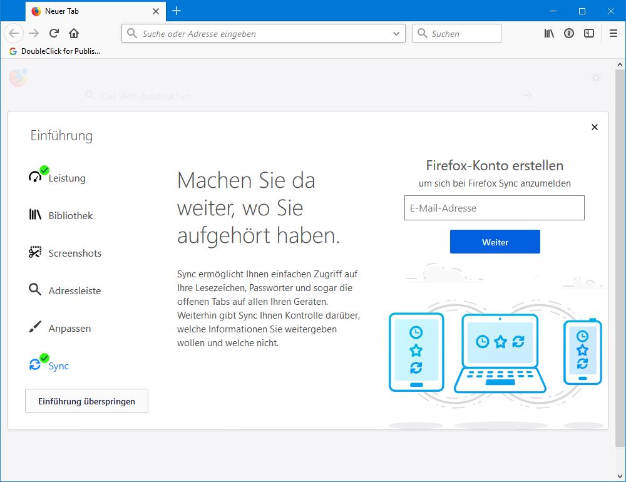Maximize the Firefox window
This screenshot has width=626, height=482.
pyautogui.click(x=582, y=11)
